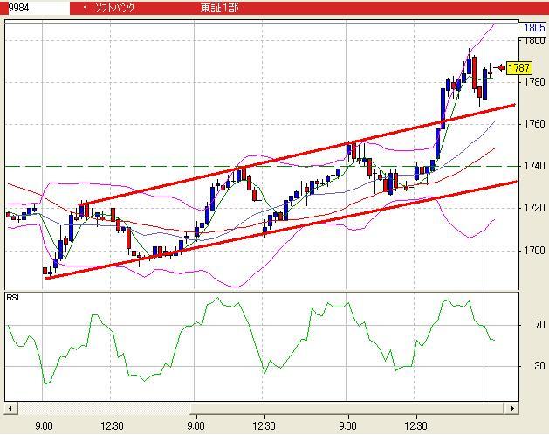
Task: Click the 1805 upper band value label
Action: pyautogui.click(x=534, y=28)
